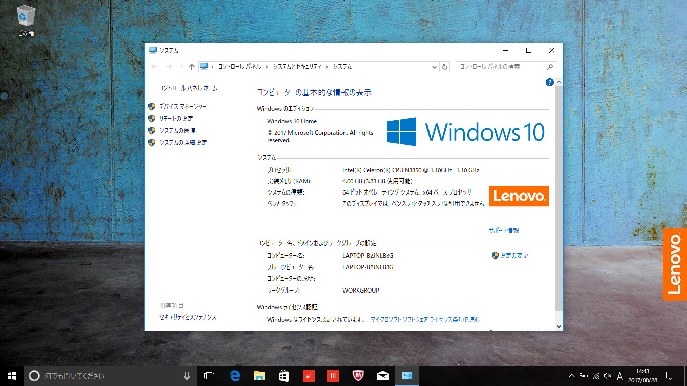This screenshot has height=386, width=687.
Task: Click 設定の変更 to change computer name
Action: tap(514, 255)
